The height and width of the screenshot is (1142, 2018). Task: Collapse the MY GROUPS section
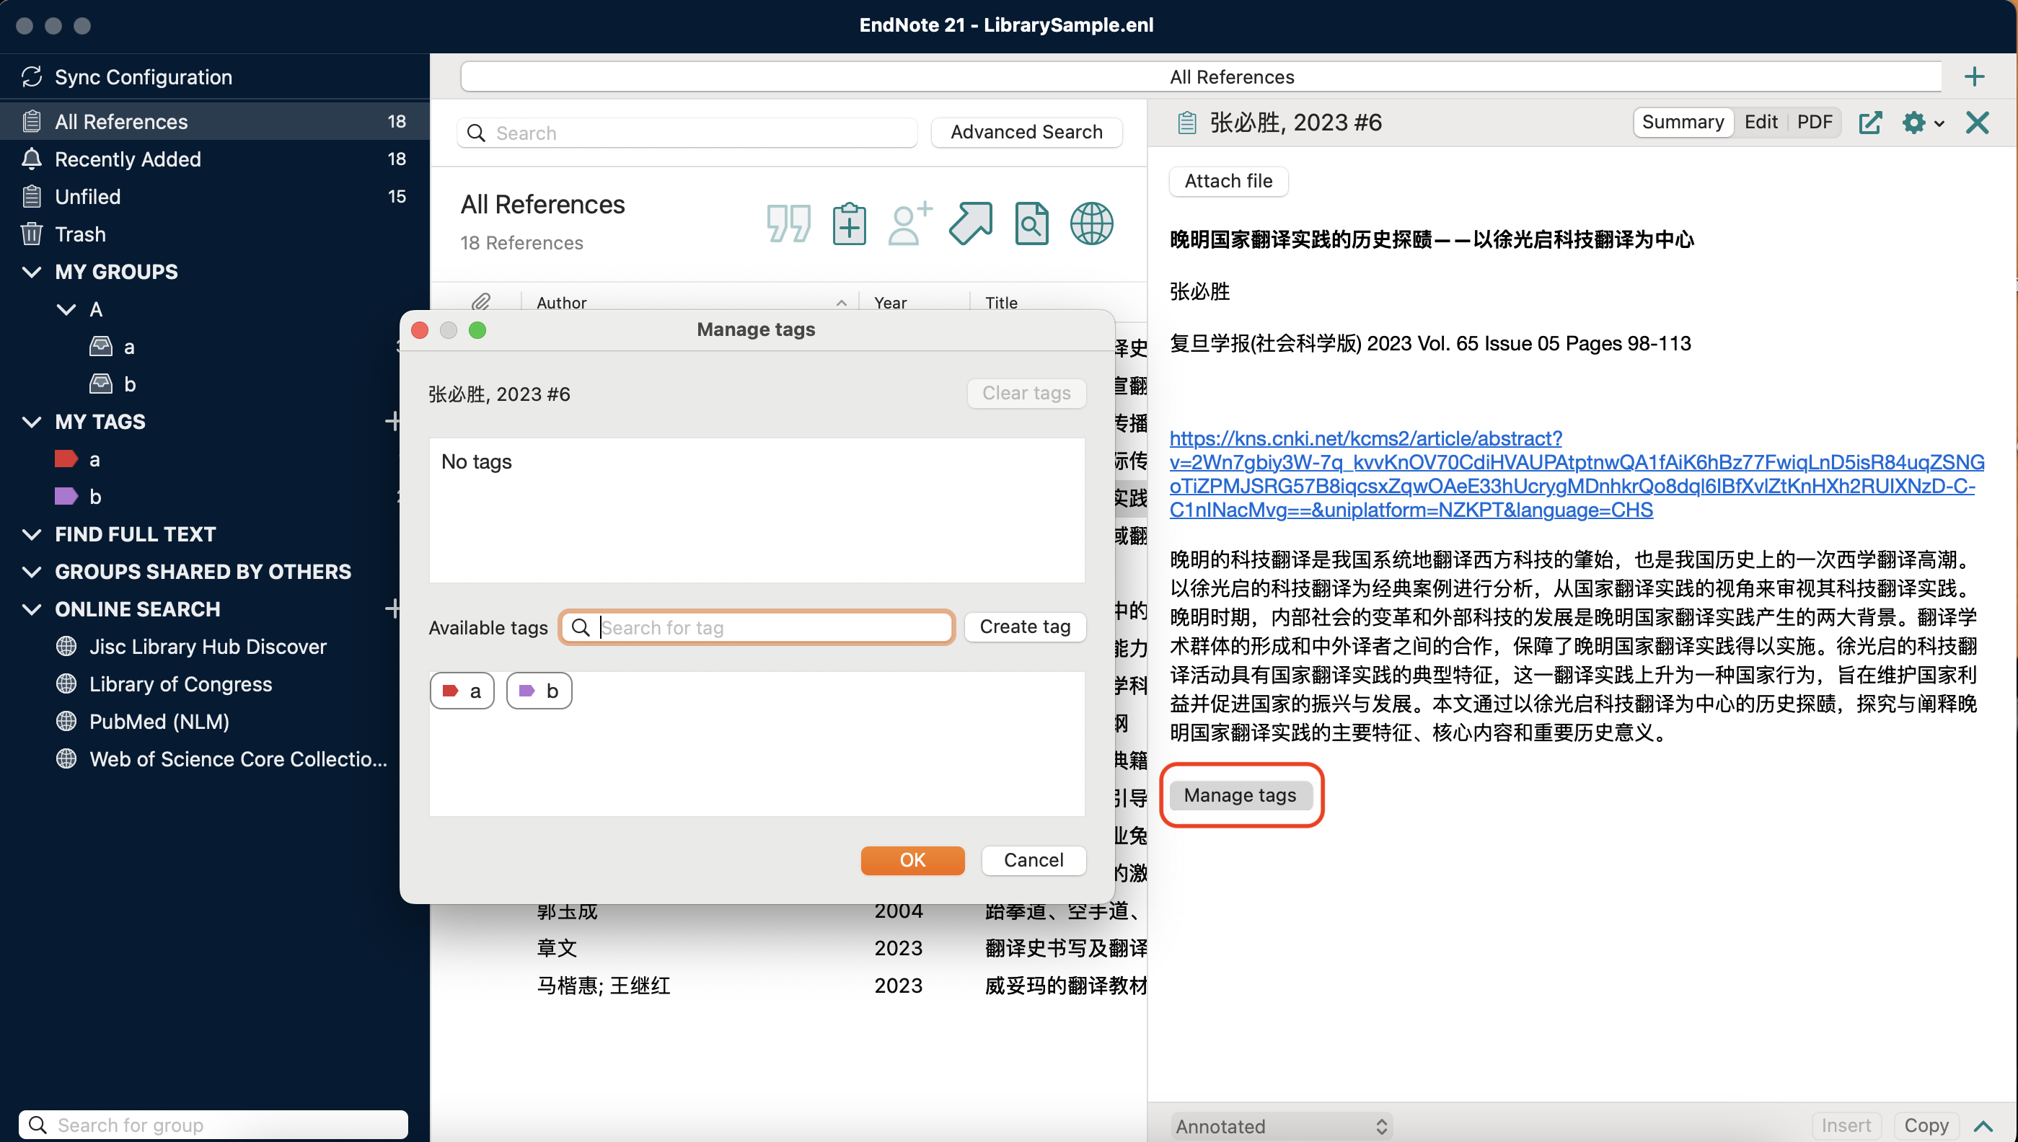click(32, 273)
